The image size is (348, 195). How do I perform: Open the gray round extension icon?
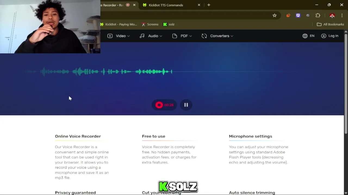[308, 15]
